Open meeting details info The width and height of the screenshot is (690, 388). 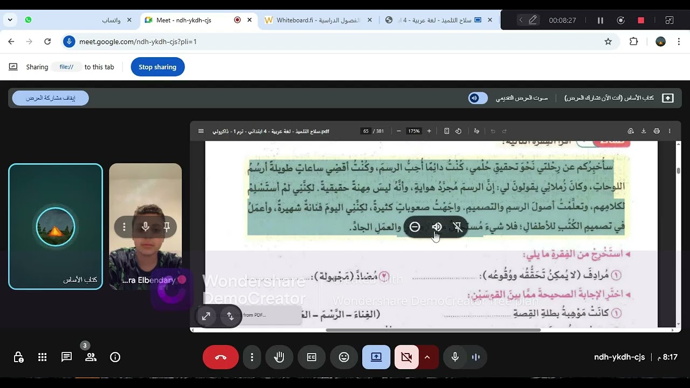coord(115,357)
